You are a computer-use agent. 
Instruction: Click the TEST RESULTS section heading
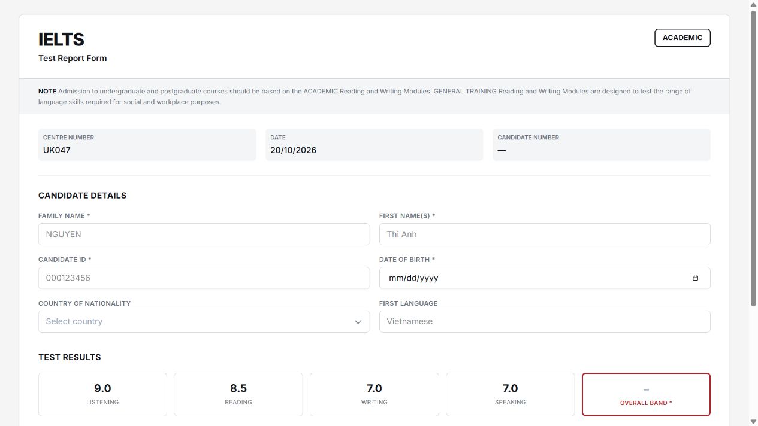(x=70, y=357)
